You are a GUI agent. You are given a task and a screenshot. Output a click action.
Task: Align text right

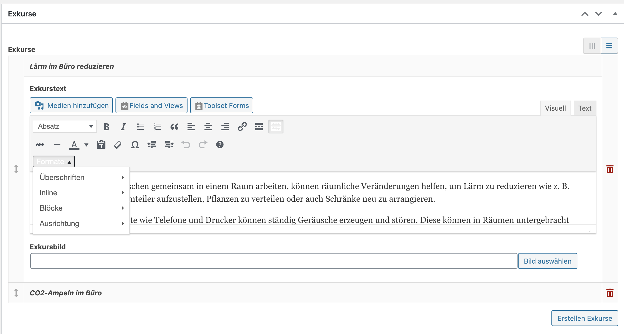225,127
